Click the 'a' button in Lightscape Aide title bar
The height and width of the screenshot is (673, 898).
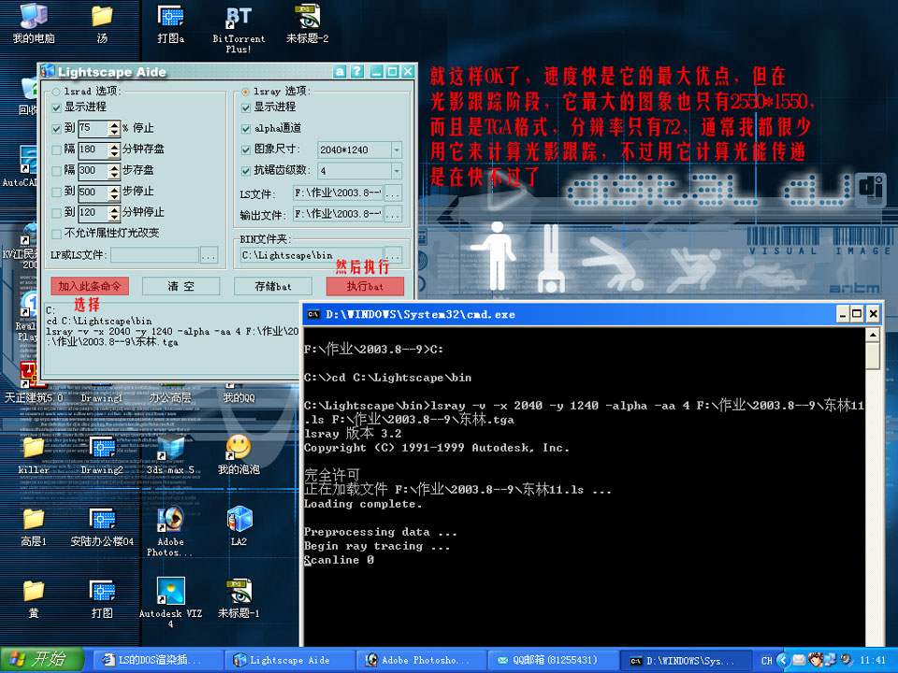340,72
